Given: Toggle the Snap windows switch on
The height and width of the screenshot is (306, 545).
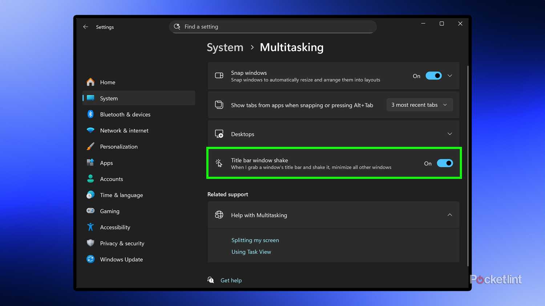Looking at the screenshot, I should (x=433, y=75).
